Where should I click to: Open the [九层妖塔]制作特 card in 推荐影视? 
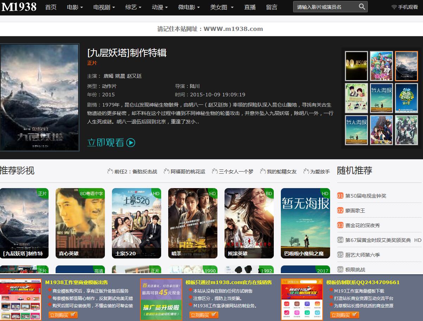pyautogui.click(x=24, y=223)
